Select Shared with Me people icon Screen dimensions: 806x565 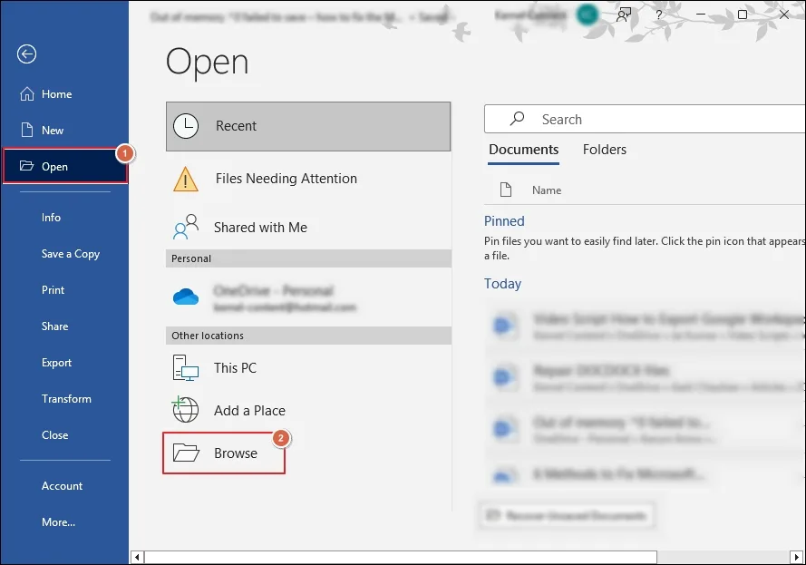click(x=186, y=228)
